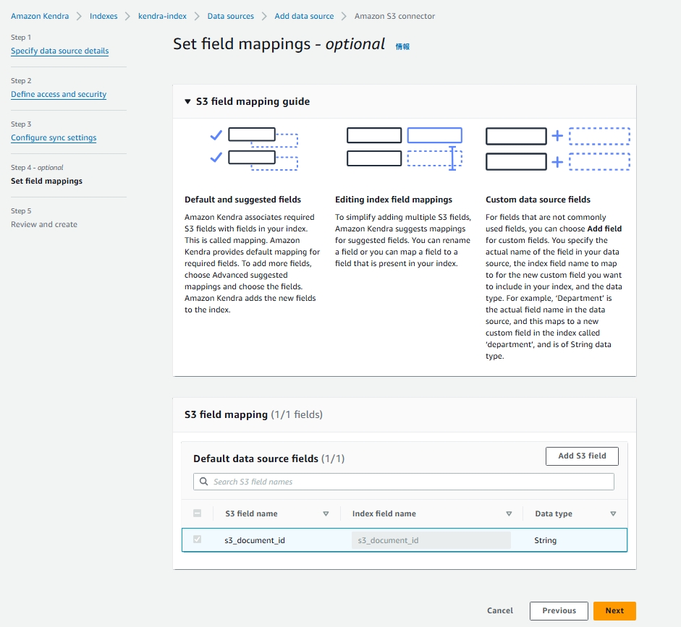The image size is (681, 627).
Task: Click the Add S3 field button
Action: coord(582,456)
